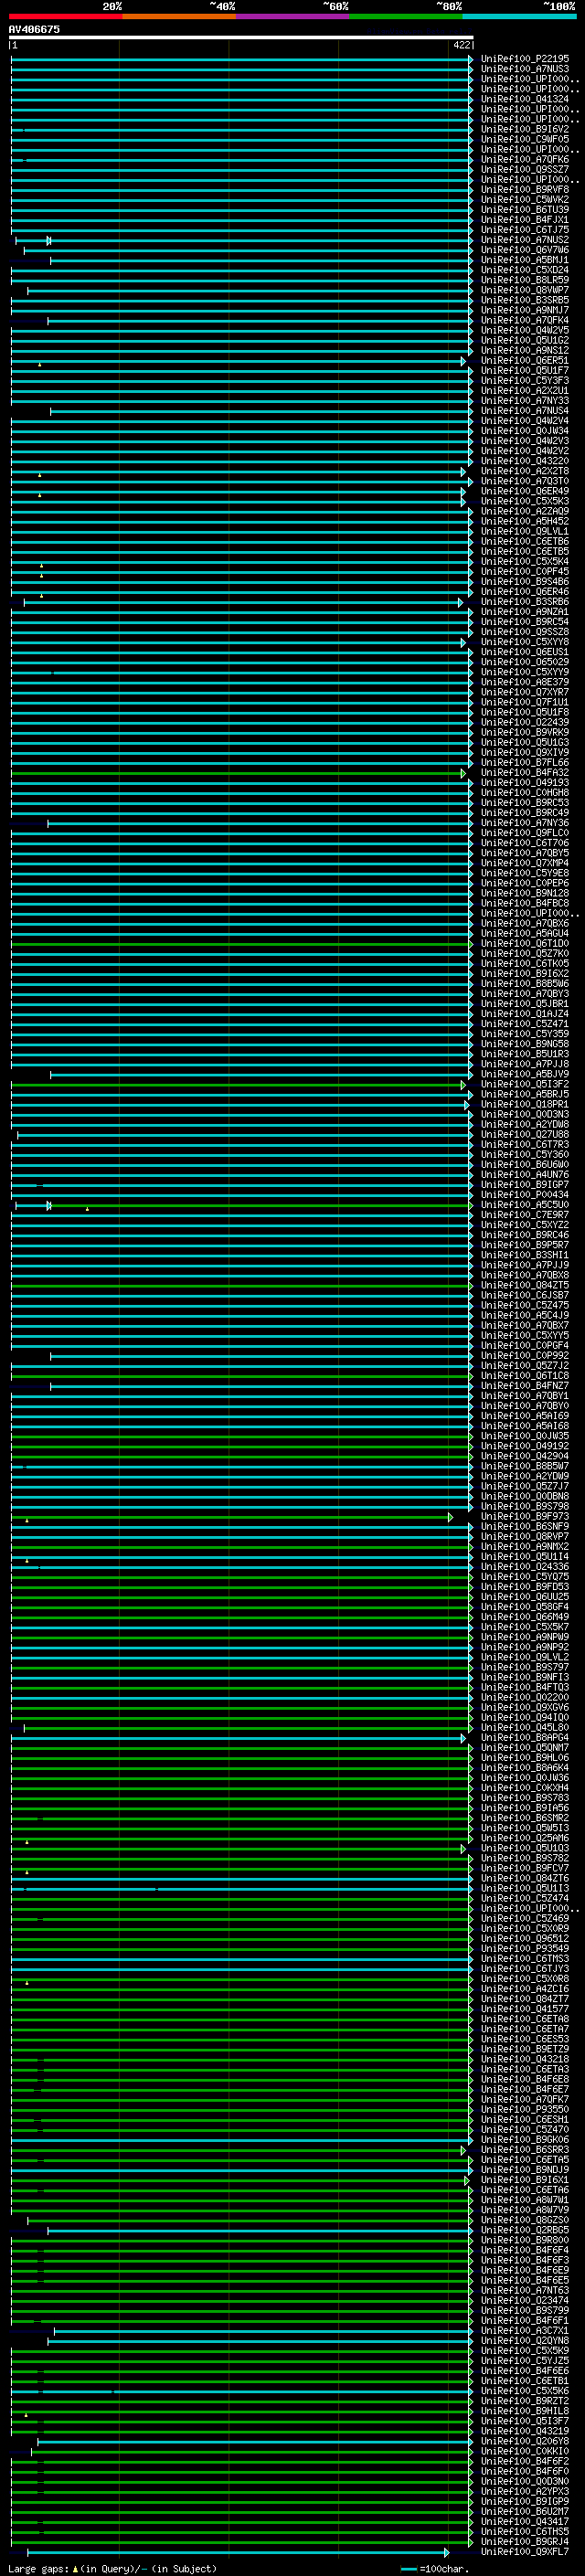Click the cyan ~100% identity legend segment
Screen dimensions: 585x2576
pos(518,16)
